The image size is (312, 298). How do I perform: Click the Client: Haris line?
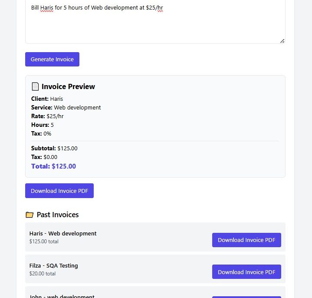click(x=47, y=99)
